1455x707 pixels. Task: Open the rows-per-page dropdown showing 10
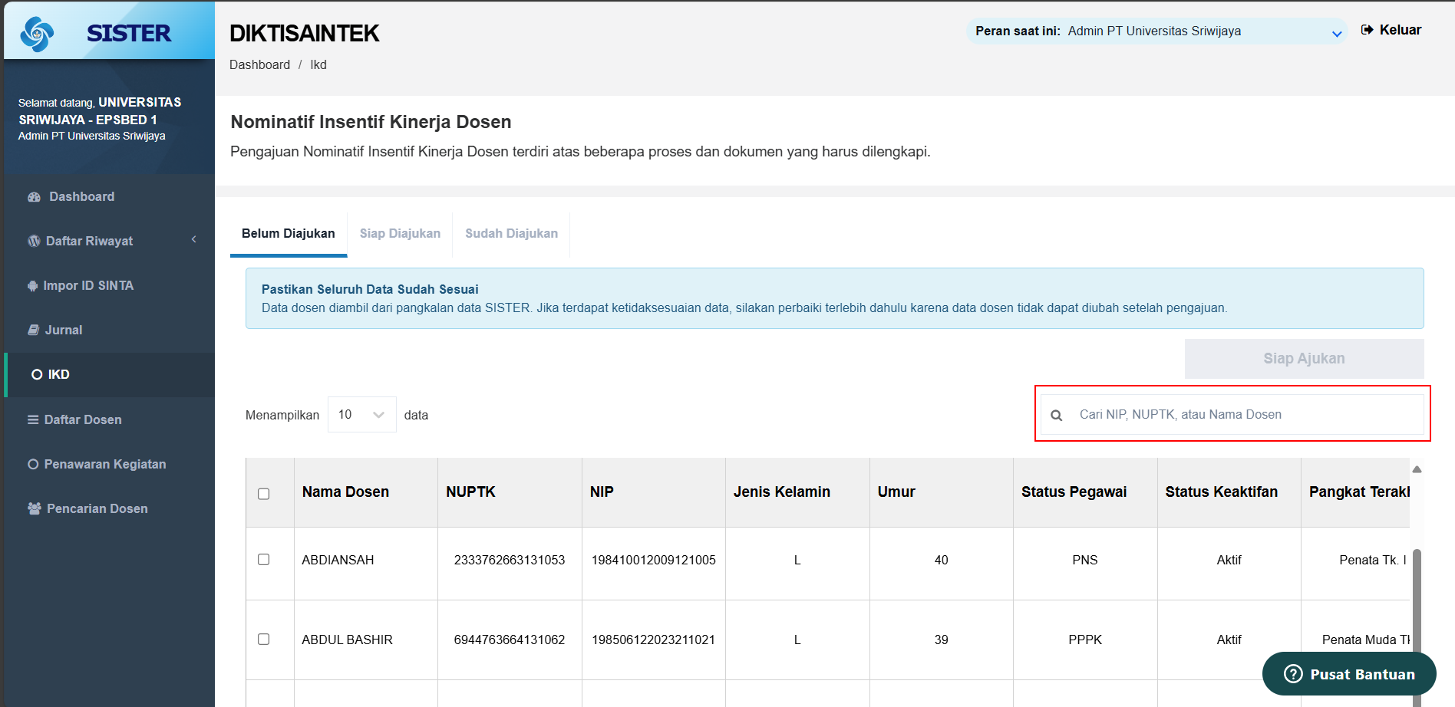(361, 414)
